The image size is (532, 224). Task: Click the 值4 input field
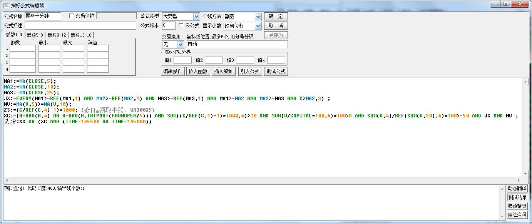tap(276, 60)
